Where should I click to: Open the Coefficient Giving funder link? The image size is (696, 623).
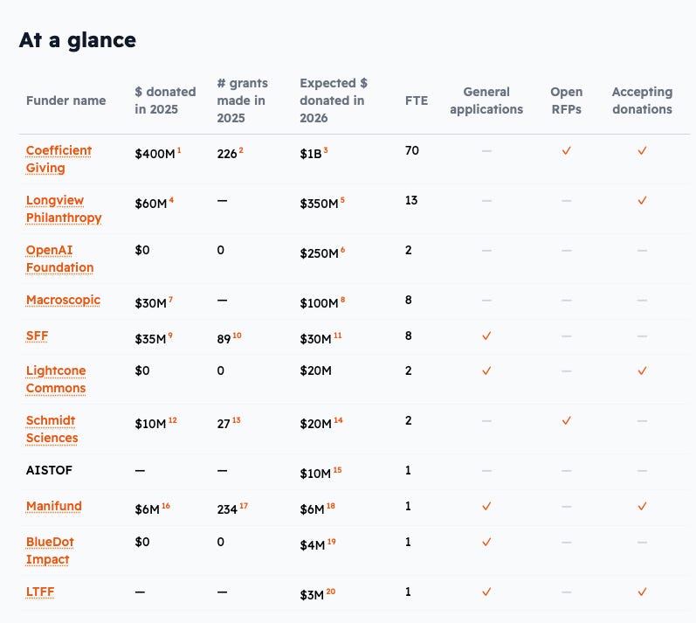(59, 159)
